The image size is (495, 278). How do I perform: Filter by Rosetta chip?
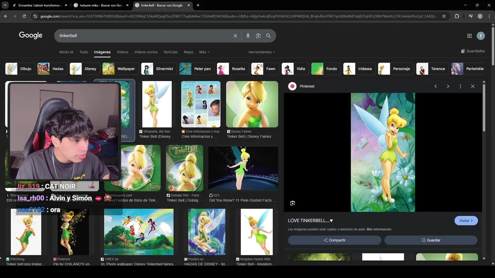[x=232, y=69]
